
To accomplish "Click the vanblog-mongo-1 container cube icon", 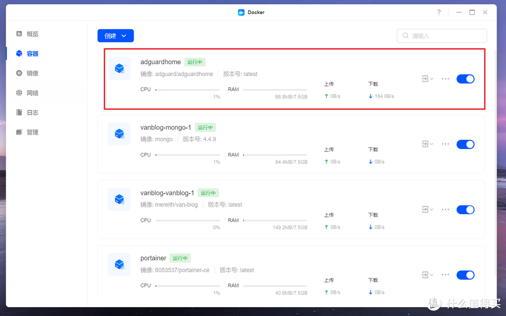I will (x=119, y=134).
